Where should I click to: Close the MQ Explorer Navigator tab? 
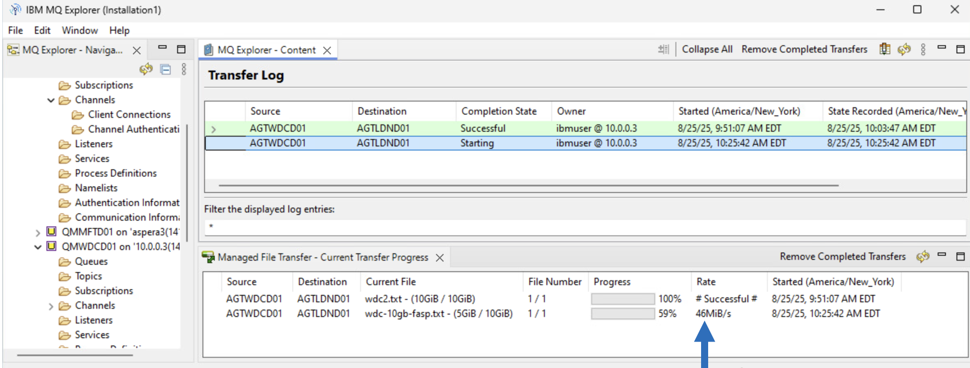[137, 50]
